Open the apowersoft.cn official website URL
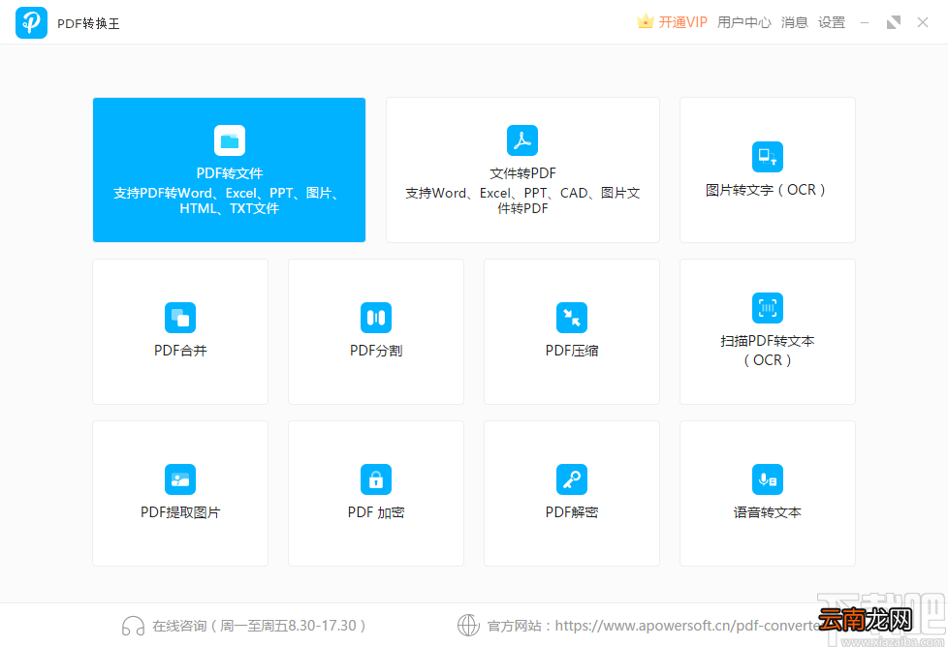 pos(688,626)
